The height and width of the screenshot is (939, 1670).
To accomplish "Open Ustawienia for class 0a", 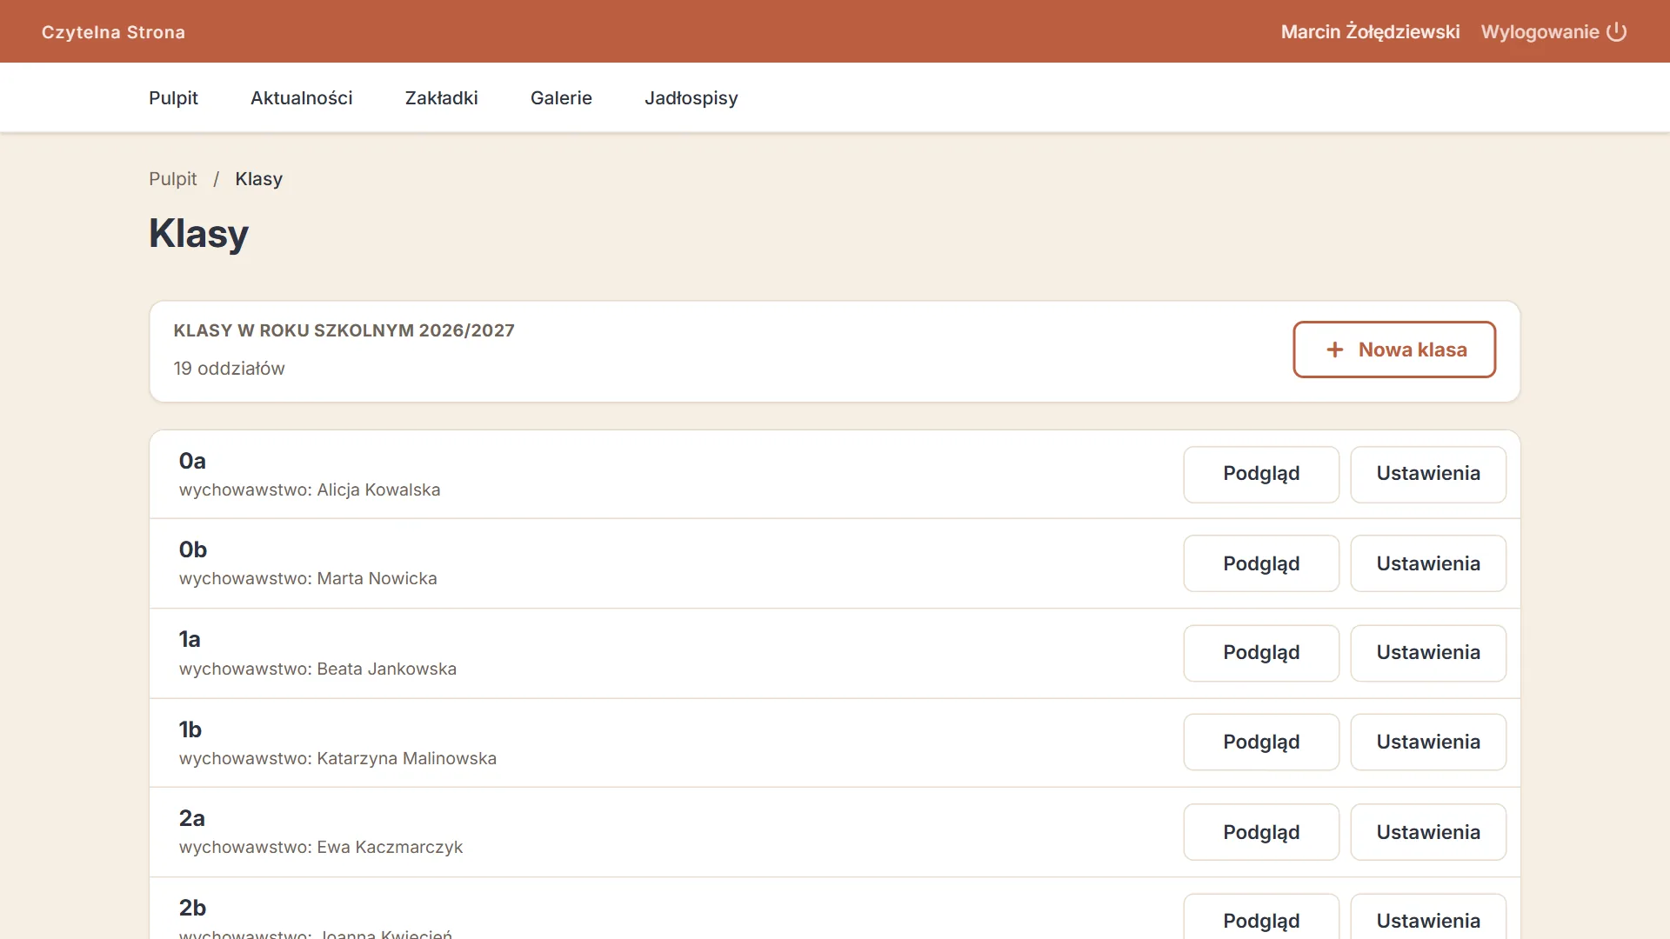I will [1428, 474].
